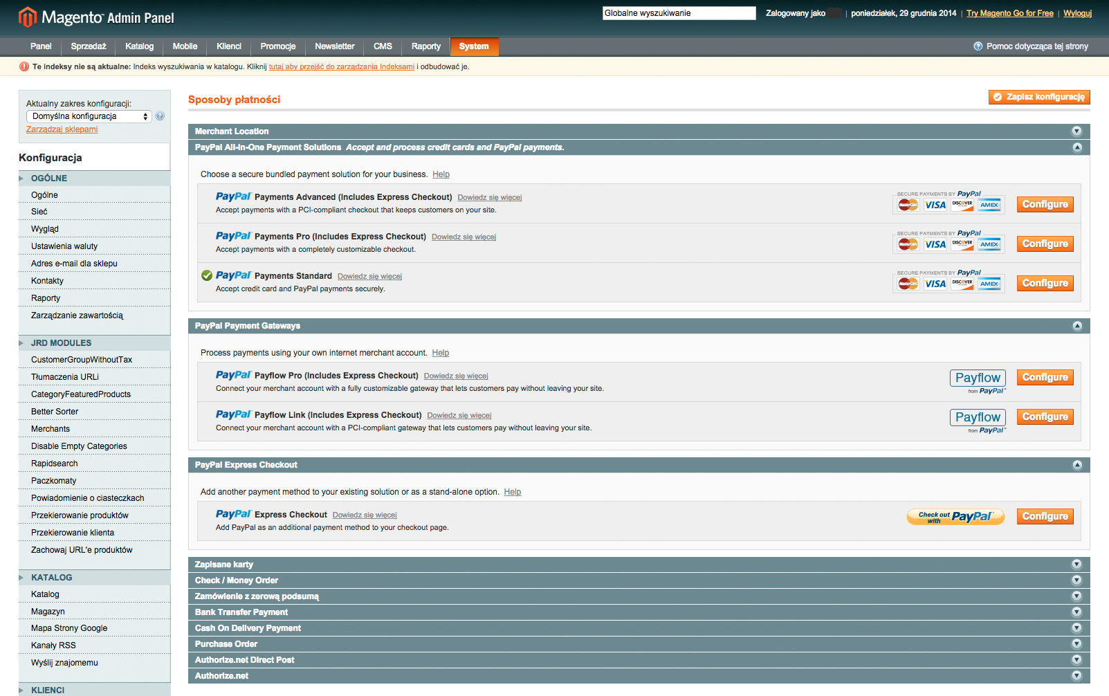Expand Zamówienie z zerową podsumą section

1076,596
